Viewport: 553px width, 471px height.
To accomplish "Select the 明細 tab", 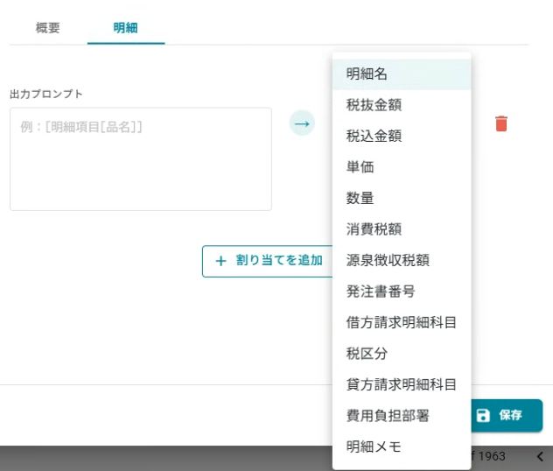I will (x=126, y=27).
